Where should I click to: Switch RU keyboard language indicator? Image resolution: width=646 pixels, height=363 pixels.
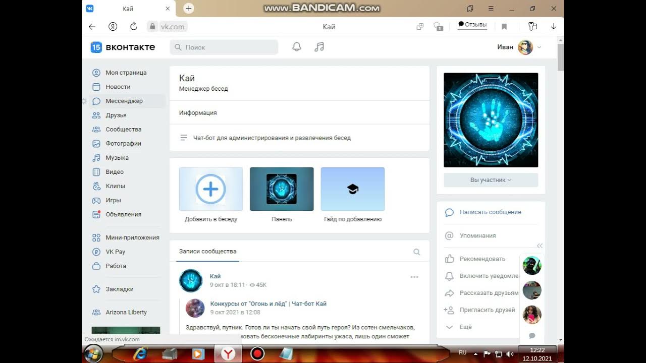coord(463,352)
